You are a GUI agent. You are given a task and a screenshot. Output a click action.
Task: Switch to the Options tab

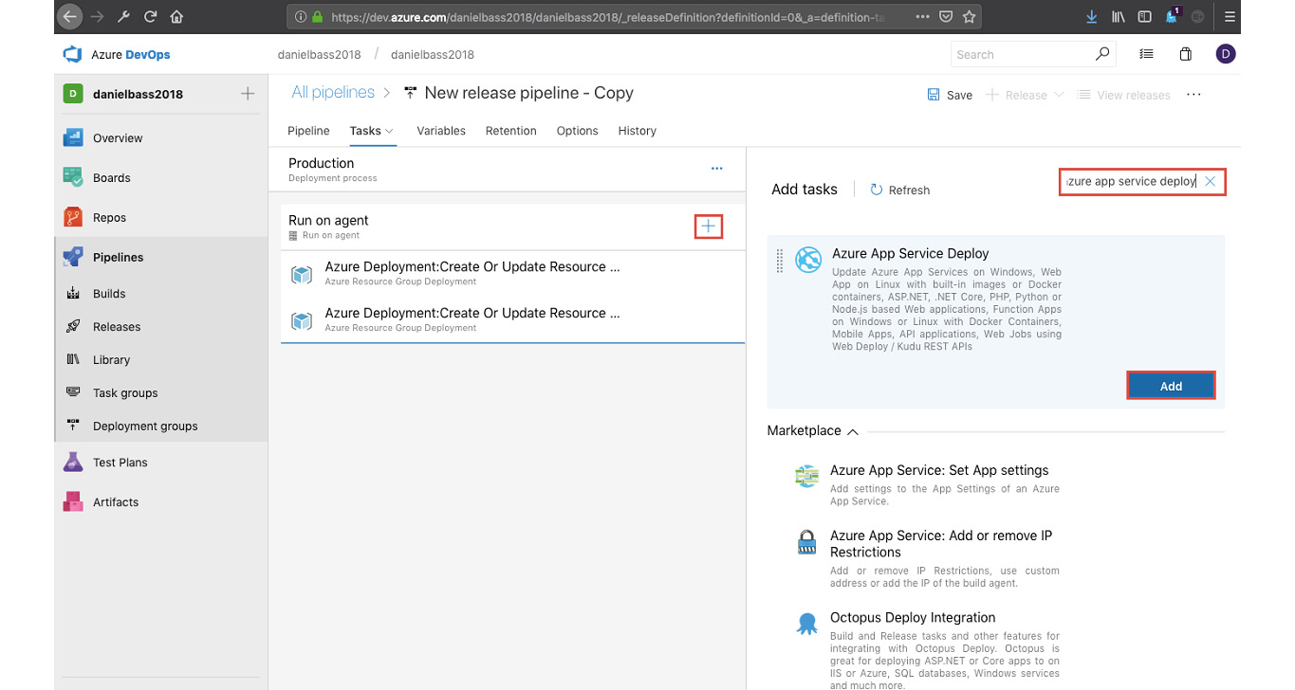coord(578,131)
